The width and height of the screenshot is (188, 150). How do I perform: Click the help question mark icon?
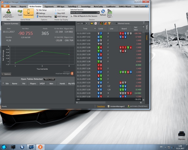147,6
